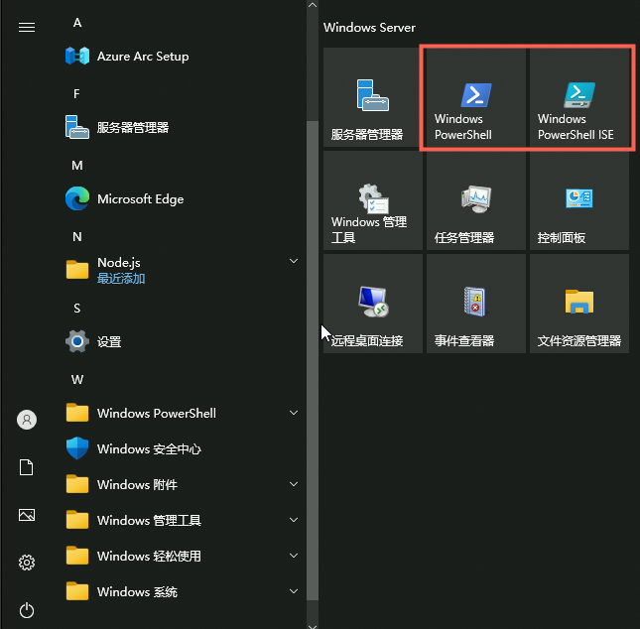
Task: Expand the Windows 轻松使用 chevron
Action: [x=294, y=556]
